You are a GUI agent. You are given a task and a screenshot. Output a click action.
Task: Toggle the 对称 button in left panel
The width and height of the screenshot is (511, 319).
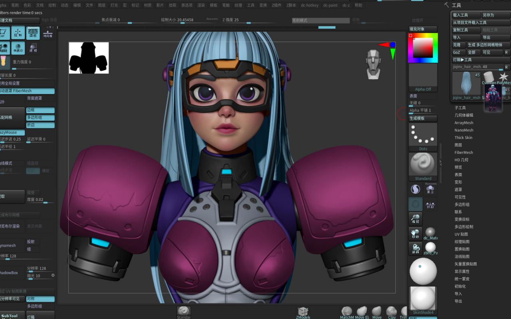coord(40,299)
